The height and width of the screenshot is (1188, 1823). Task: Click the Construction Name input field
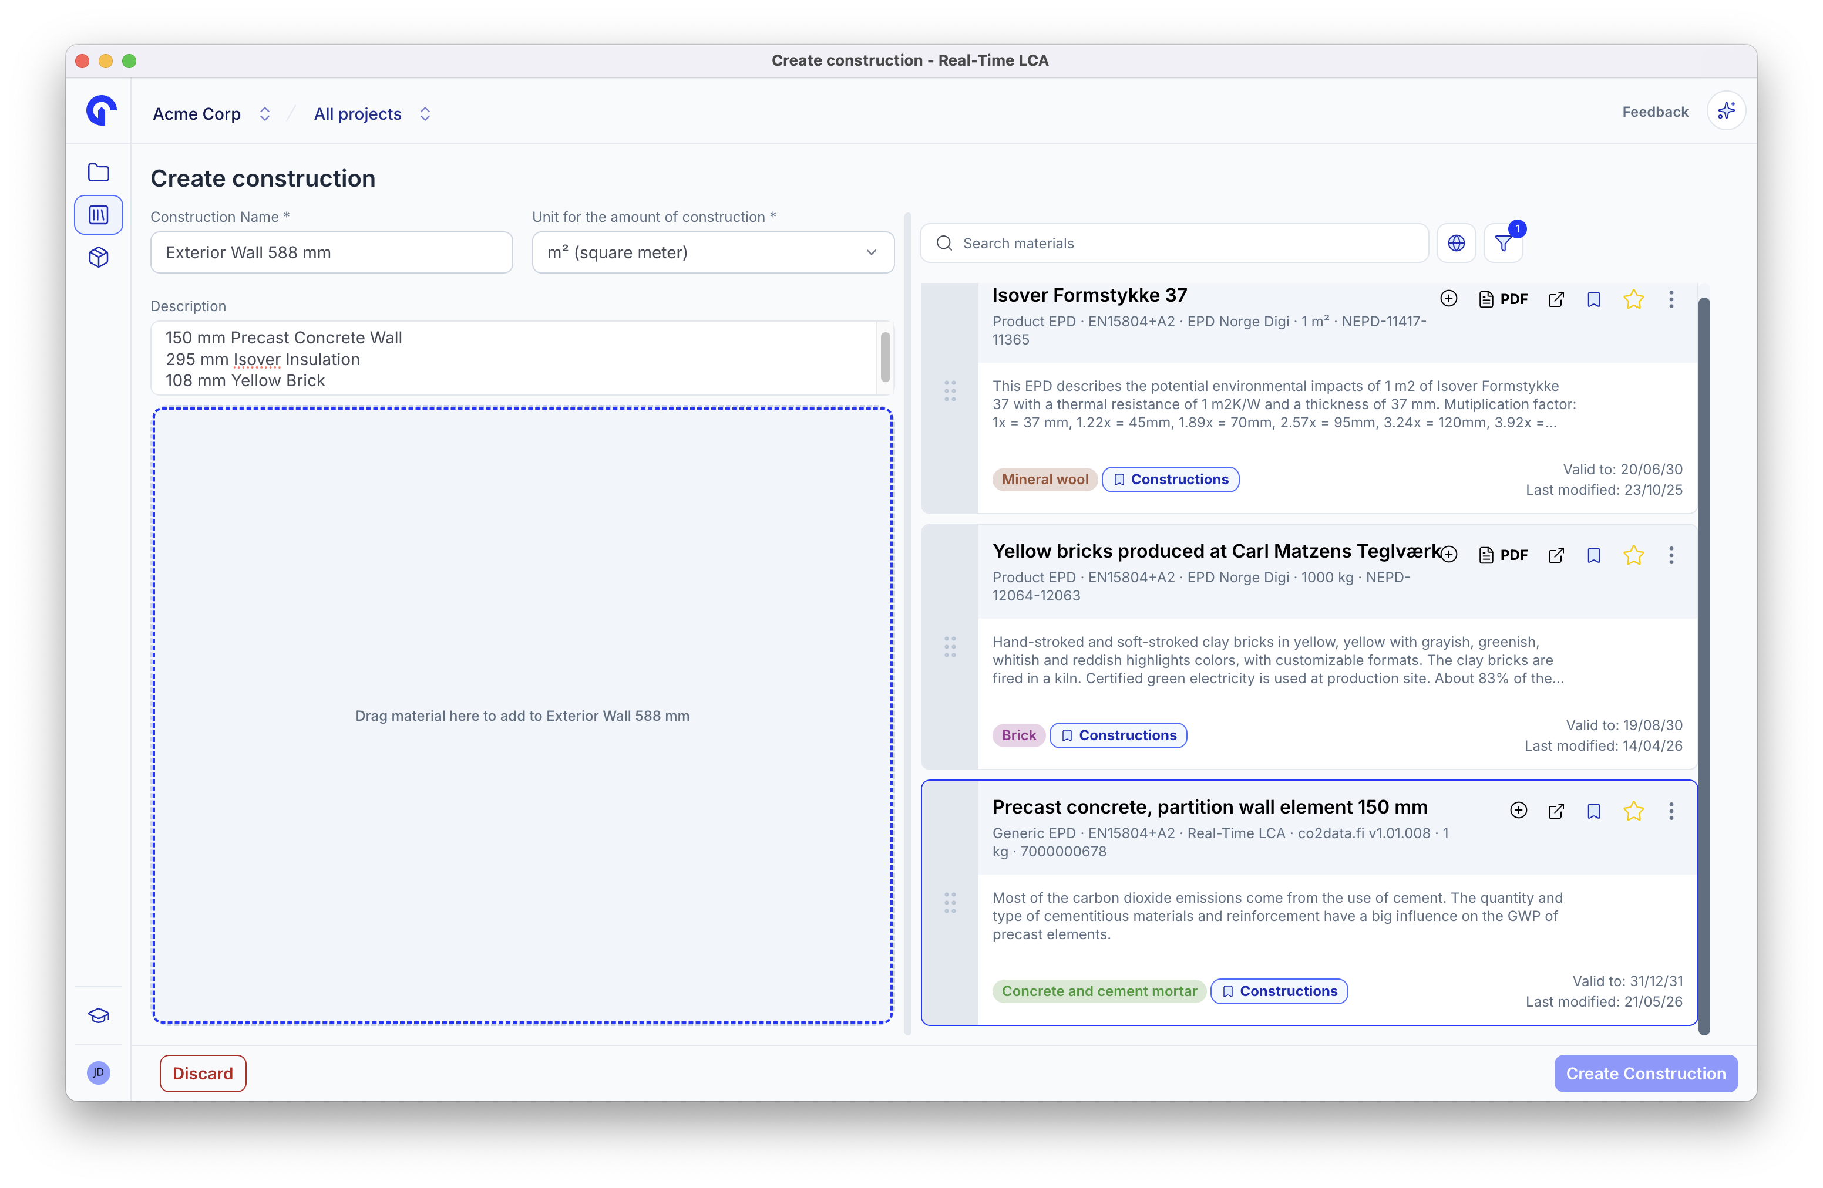click(331, 252)
